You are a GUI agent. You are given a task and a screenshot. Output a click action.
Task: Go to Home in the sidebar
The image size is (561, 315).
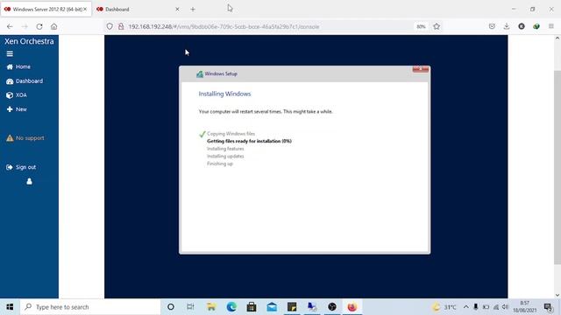pos(18,66)
